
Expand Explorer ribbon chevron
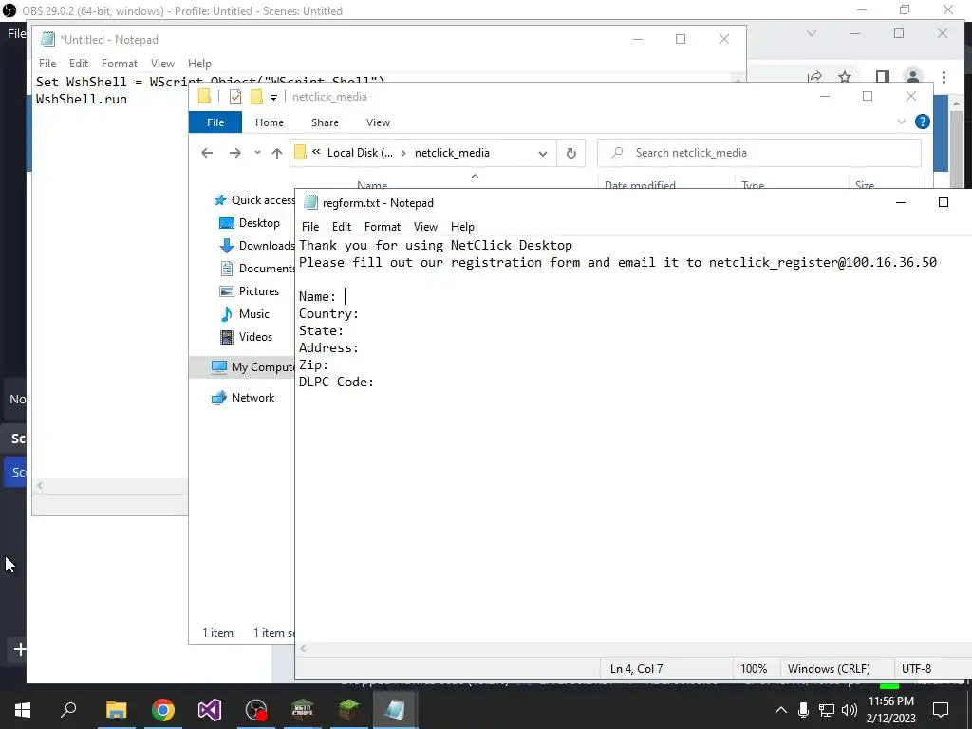point(902,122)
